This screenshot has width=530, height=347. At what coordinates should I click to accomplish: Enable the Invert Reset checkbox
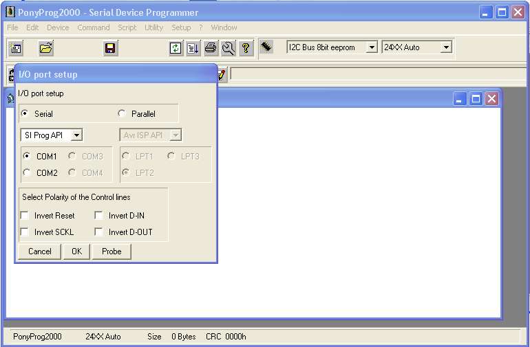[25, 216]
